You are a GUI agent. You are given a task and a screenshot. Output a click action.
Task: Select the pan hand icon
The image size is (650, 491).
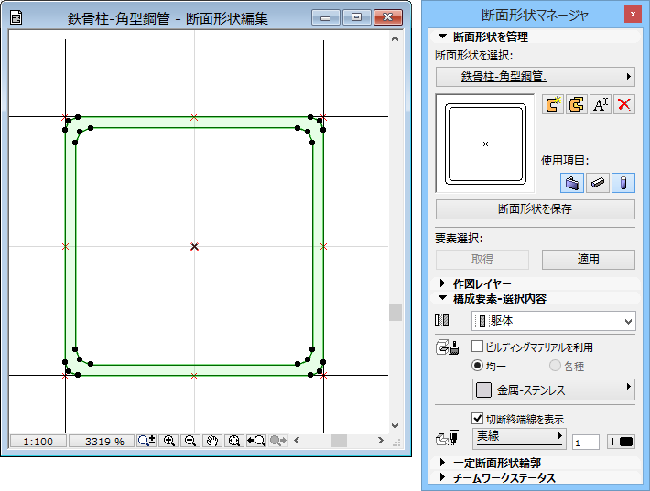pos(212,441)
